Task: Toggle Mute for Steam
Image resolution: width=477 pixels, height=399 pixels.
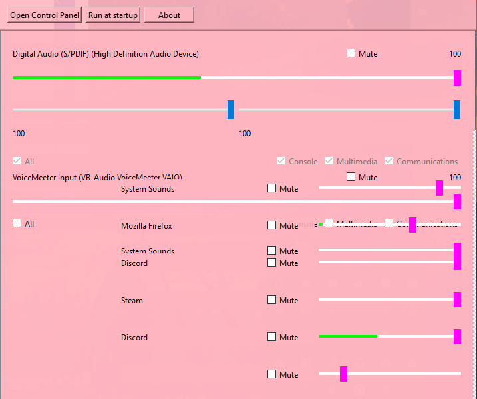Action: [x=271, y=300]
